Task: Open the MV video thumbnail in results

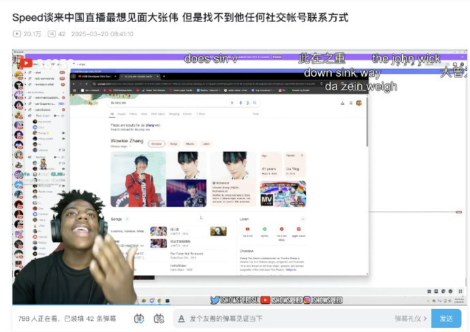Action: coord(283,194)
